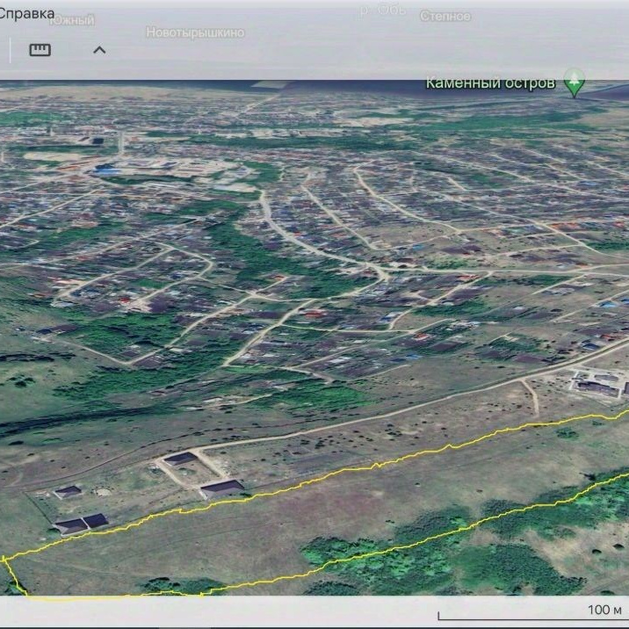Click the Каменный остров place label
The height and width of the screenshot is (629, 629).
click(x=490, y=83)
